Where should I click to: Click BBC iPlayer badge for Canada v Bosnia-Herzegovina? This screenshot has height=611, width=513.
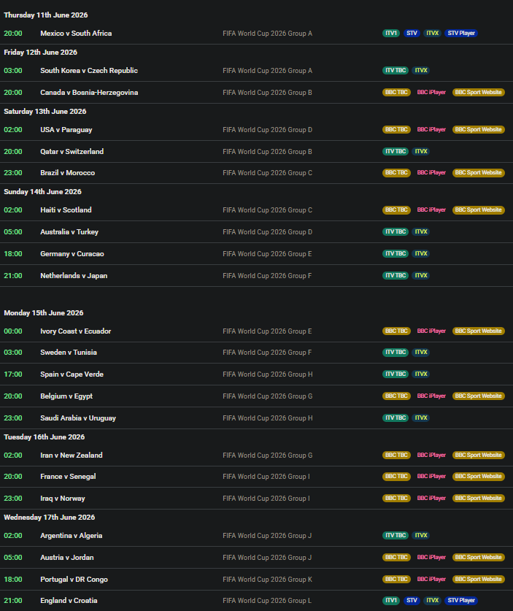[431, 93]
